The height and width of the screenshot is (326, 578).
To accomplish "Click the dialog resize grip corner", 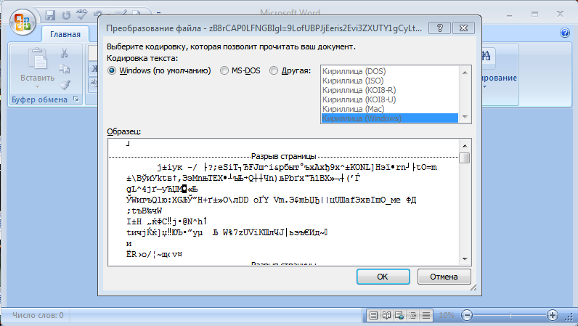I will click(473, 288).
